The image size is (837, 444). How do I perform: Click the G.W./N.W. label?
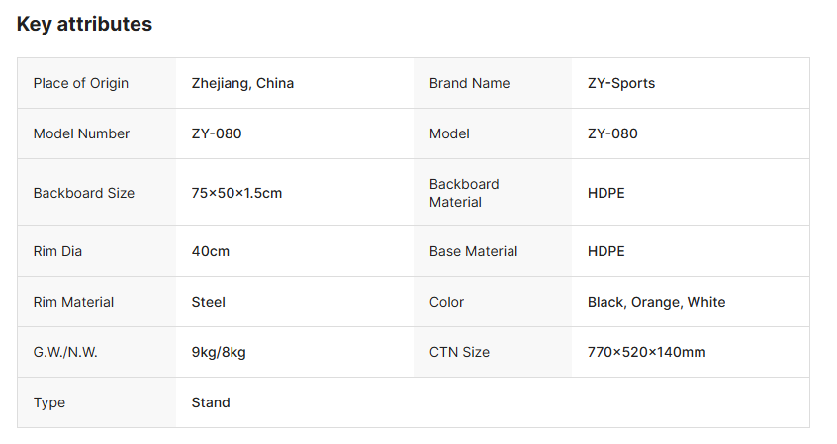66,352
